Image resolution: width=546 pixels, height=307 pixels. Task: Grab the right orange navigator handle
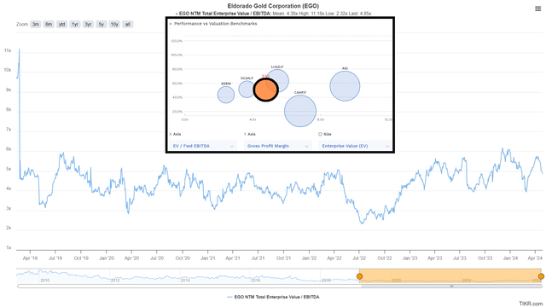(x=541, y=276)
